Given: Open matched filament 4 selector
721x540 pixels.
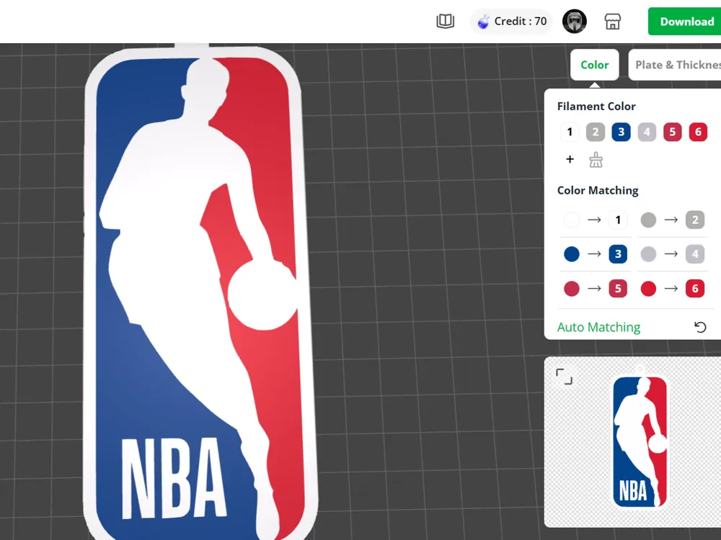Looking at the screenshot, I should (695, 254).
